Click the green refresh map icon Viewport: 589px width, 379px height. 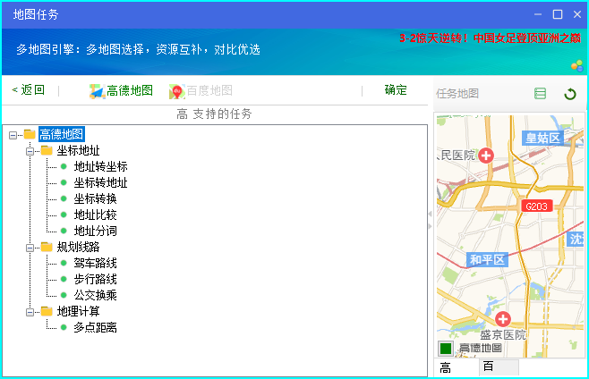pos(570,94)
